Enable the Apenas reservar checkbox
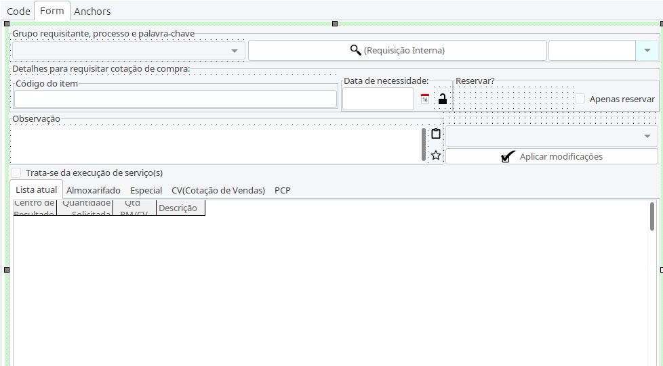 (x=580, y=99)
